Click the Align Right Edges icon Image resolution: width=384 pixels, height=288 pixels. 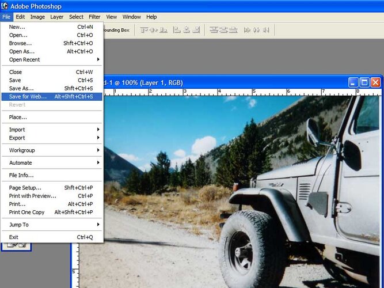(x=196, y=30)
